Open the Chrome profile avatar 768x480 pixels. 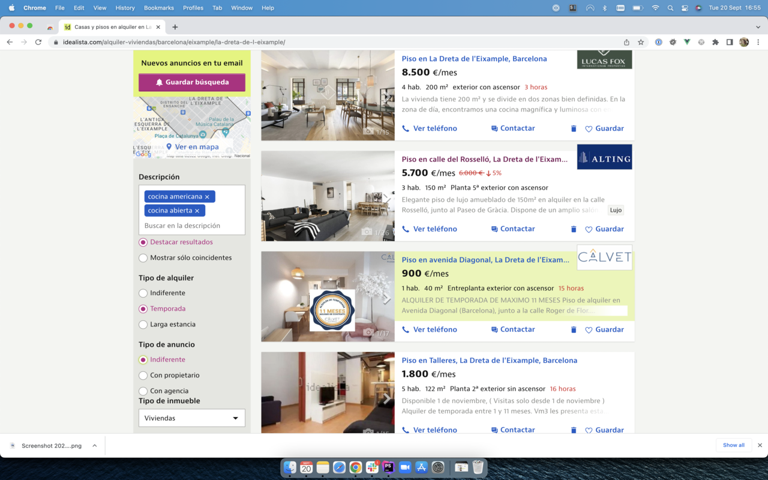[744, 42]
